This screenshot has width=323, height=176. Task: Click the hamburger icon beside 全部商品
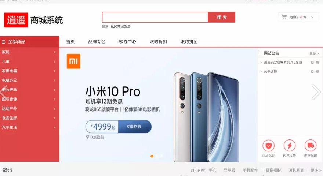pyautogui.click(x=4, y=42)
